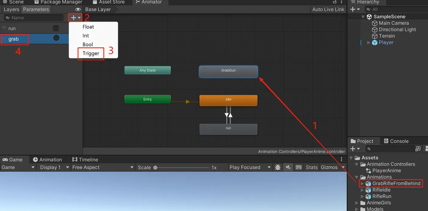Open the Play Focused dropdown
428x211 pixels.
pos(250,167)
